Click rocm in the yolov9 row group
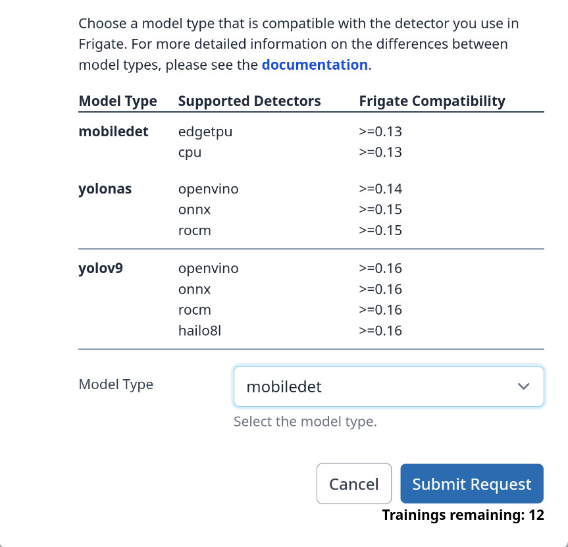The image size is (568, 547). coord(194,309)
